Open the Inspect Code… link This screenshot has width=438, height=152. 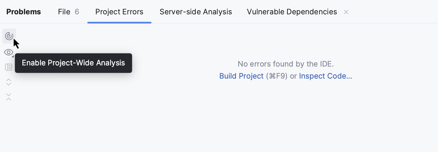click(x=325, y=76)
